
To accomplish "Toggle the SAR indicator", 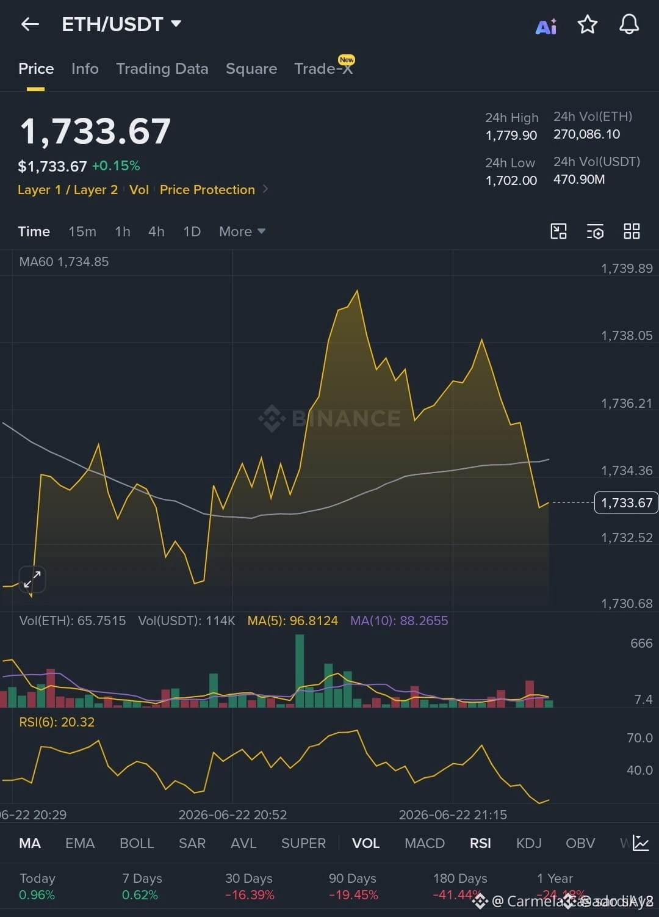I will (192, 843).
